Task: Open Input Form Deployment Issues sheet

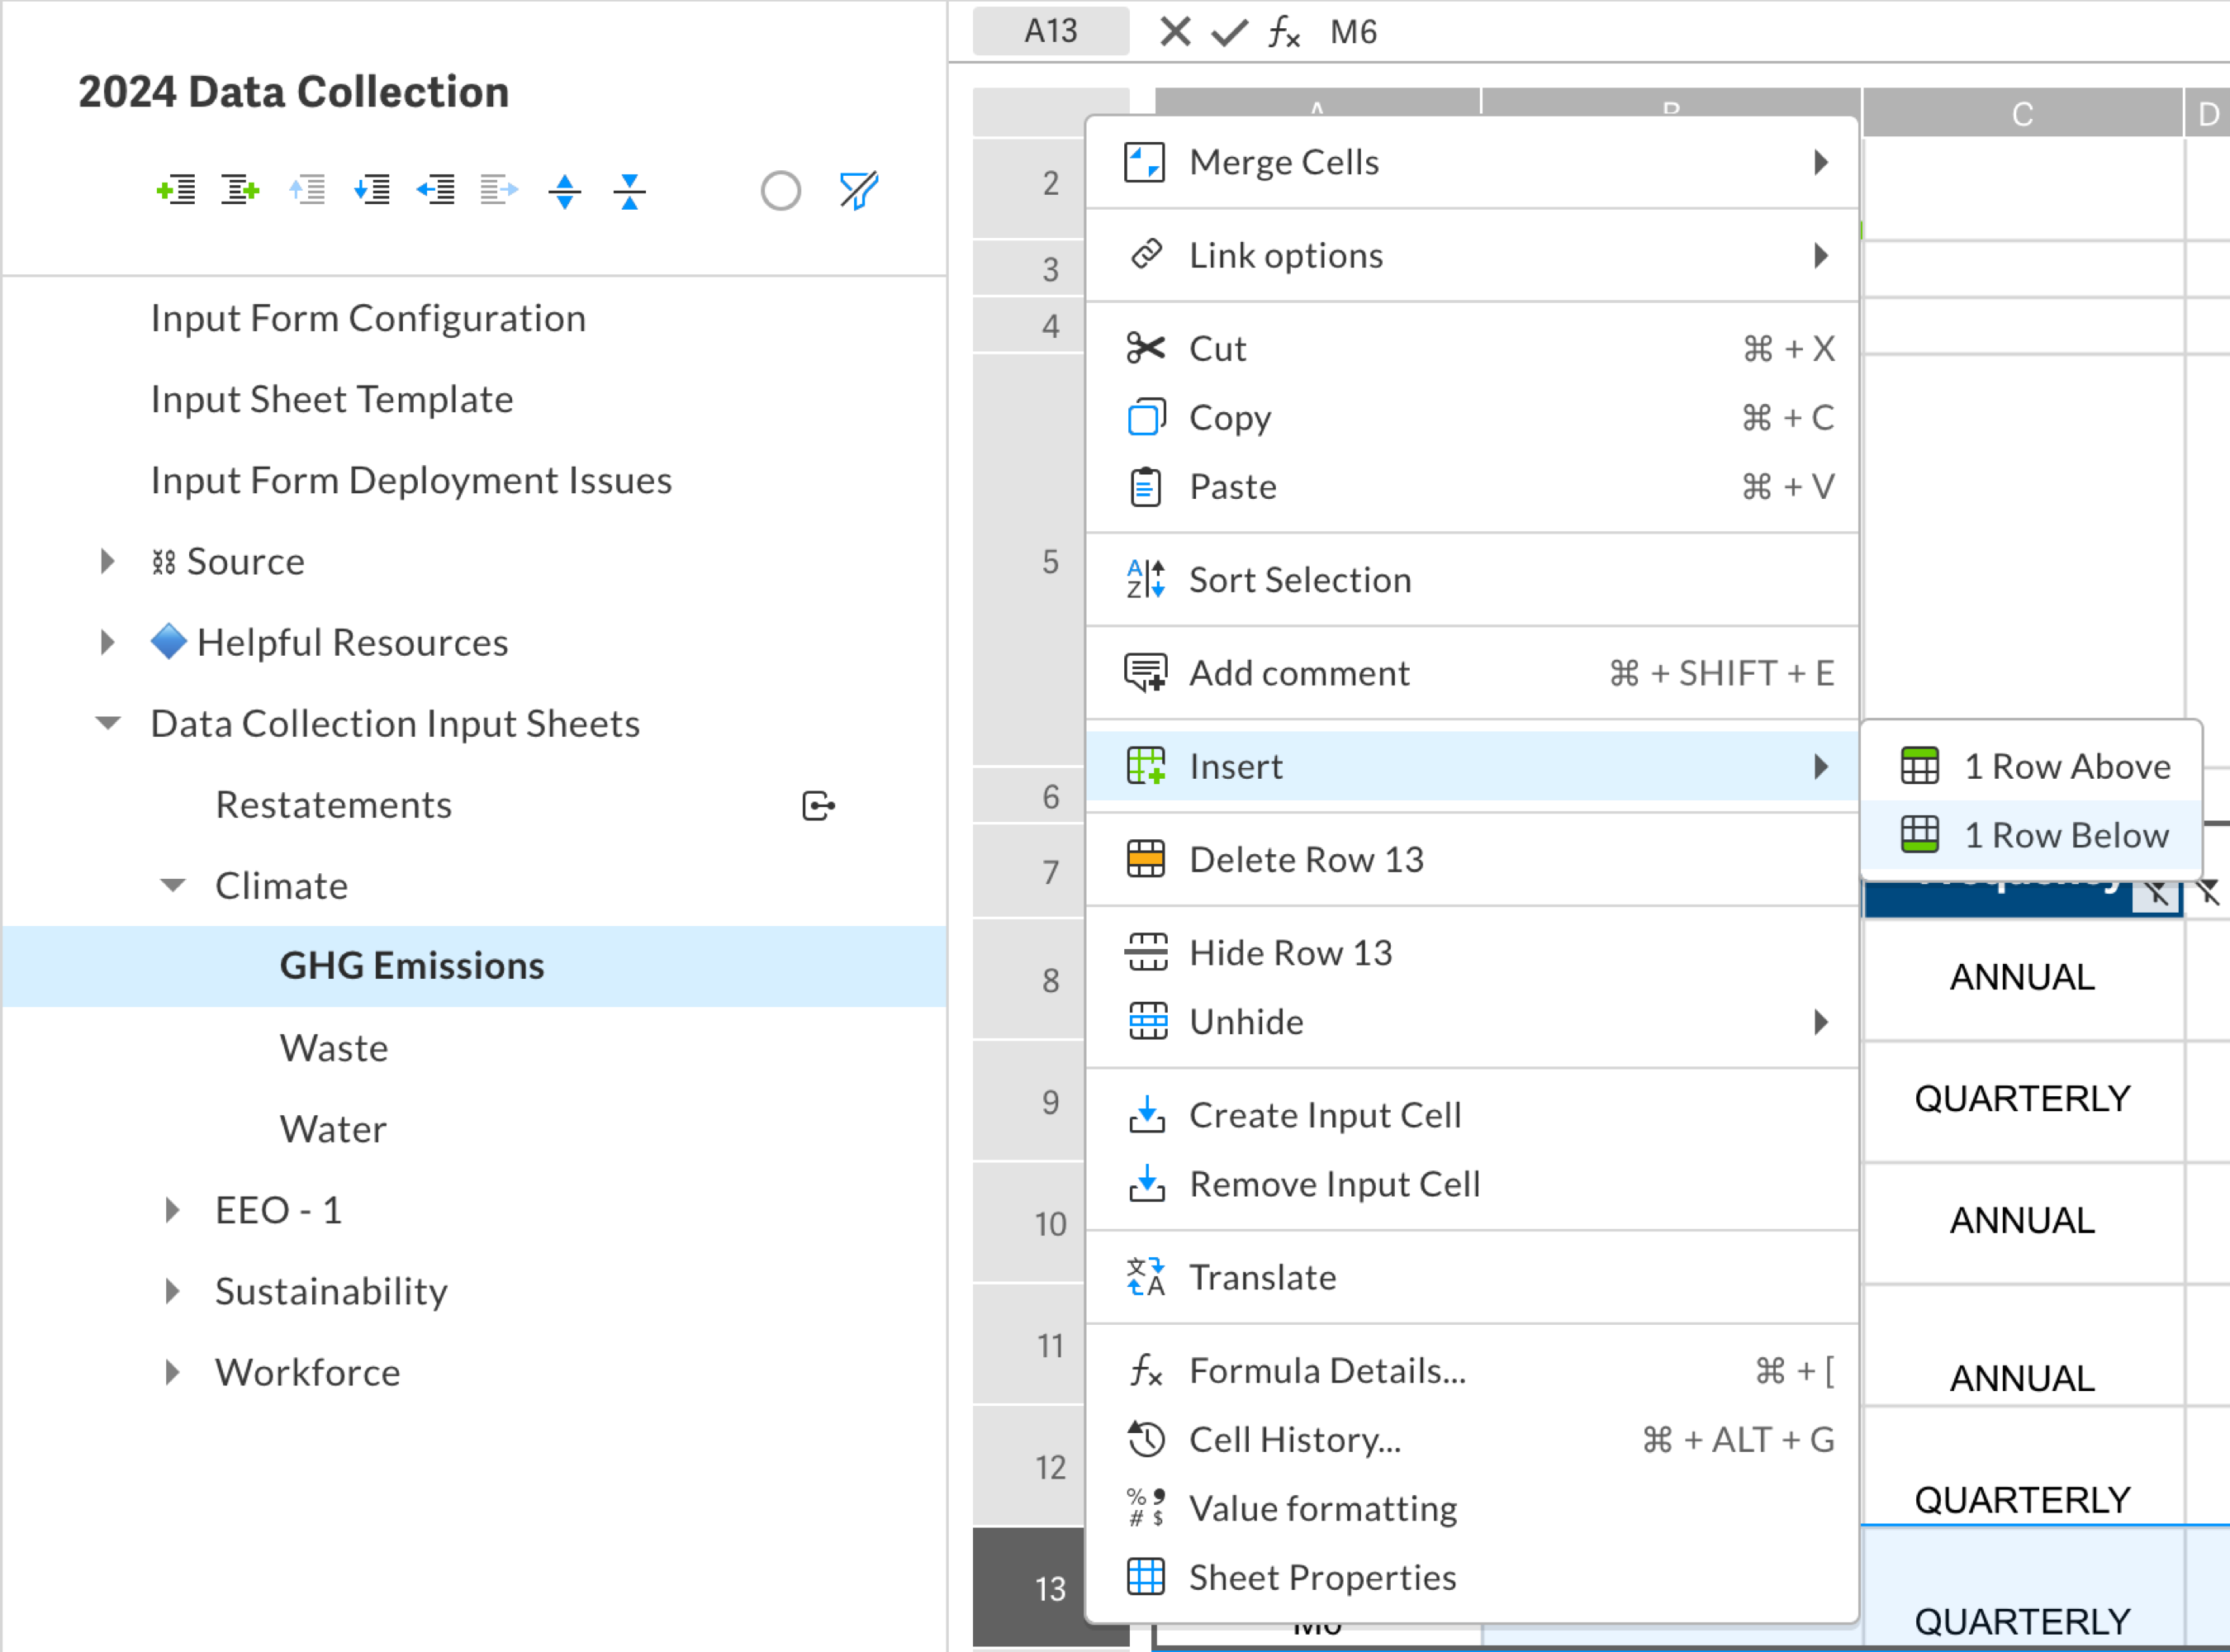Action: point(411,481)
